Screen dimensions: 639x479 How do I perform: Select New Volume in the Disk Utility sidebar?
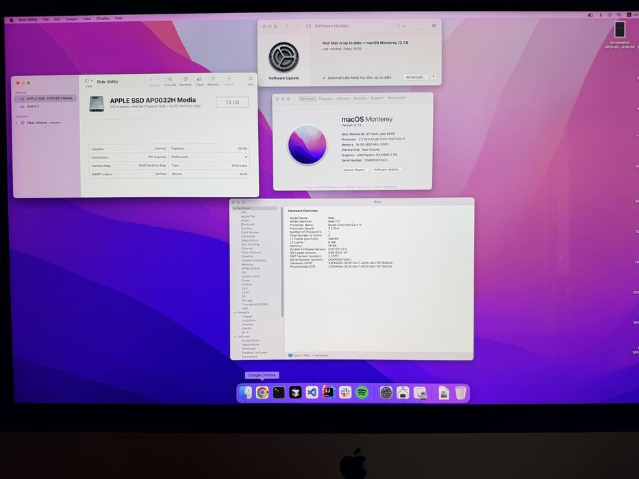37,122
